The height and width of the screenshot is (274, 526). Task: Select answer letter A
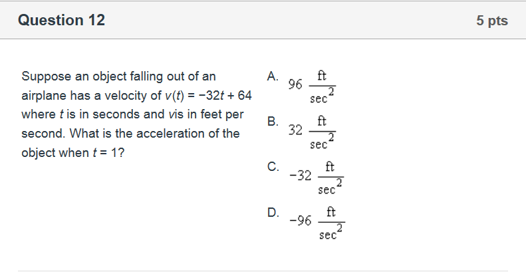273,76
